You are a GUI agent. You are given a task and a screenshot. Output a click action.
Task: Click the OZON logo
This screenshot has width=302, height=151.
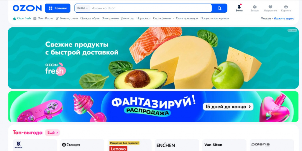point(27,8)
